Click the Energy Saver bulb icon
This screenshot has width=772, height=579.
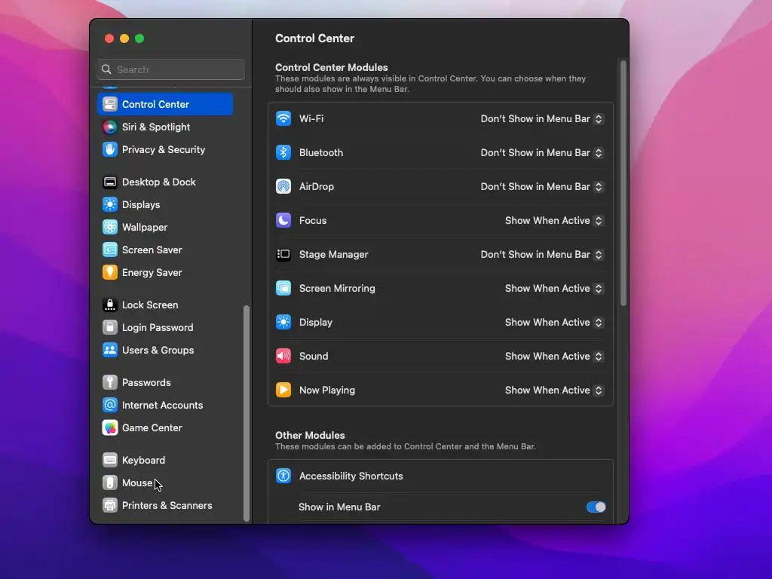[110, 273]
